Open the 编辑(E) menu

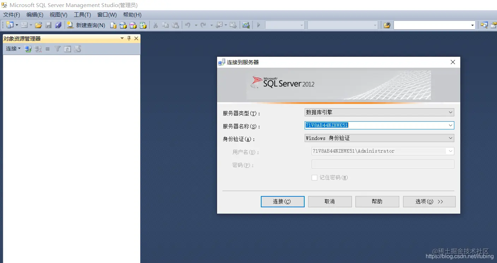point(35,15)
